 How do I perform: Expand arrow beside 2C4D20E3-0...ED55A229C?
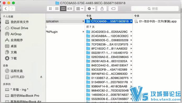pos(131,32)
